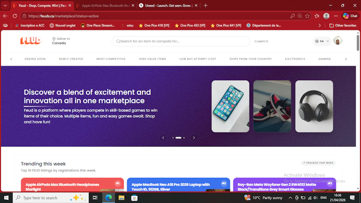Open Task View in taskbar
The image size is (361, 203).
[x=95, y=198]
